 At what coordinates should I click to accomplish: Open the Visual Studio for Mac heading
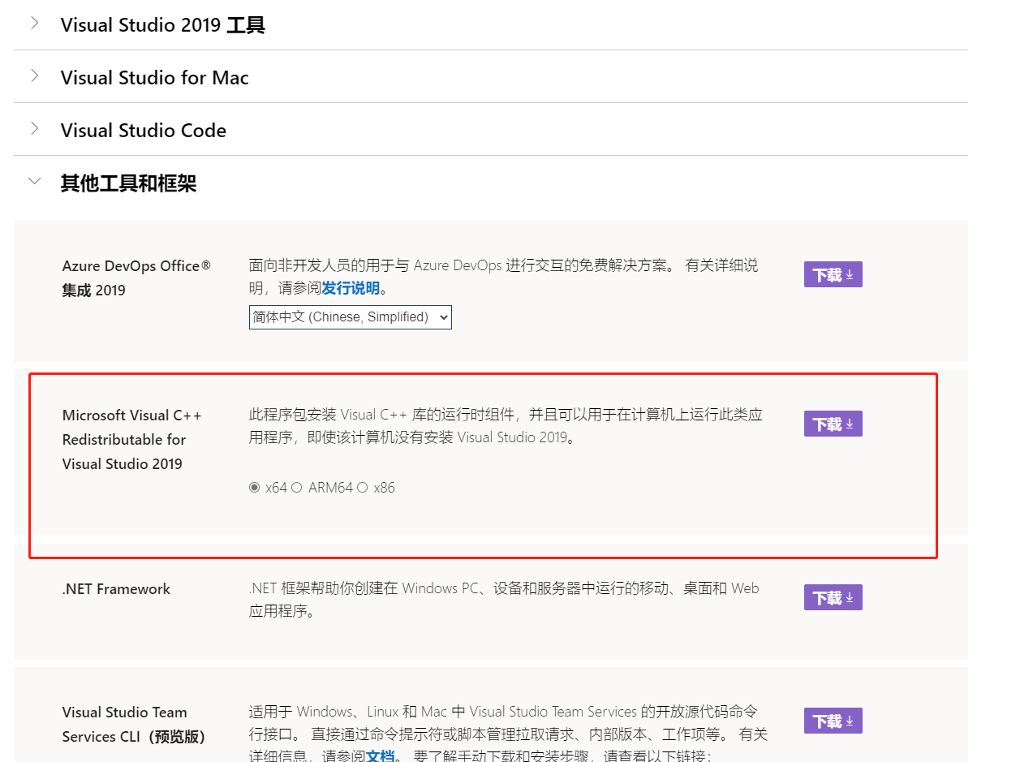click(x=155, y=78)
